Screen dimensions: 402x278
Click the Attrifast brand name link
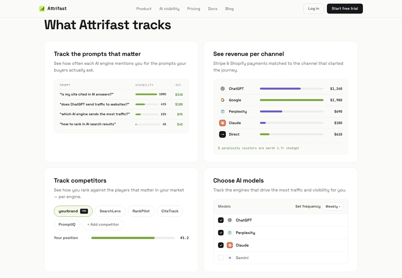point(57,9)
